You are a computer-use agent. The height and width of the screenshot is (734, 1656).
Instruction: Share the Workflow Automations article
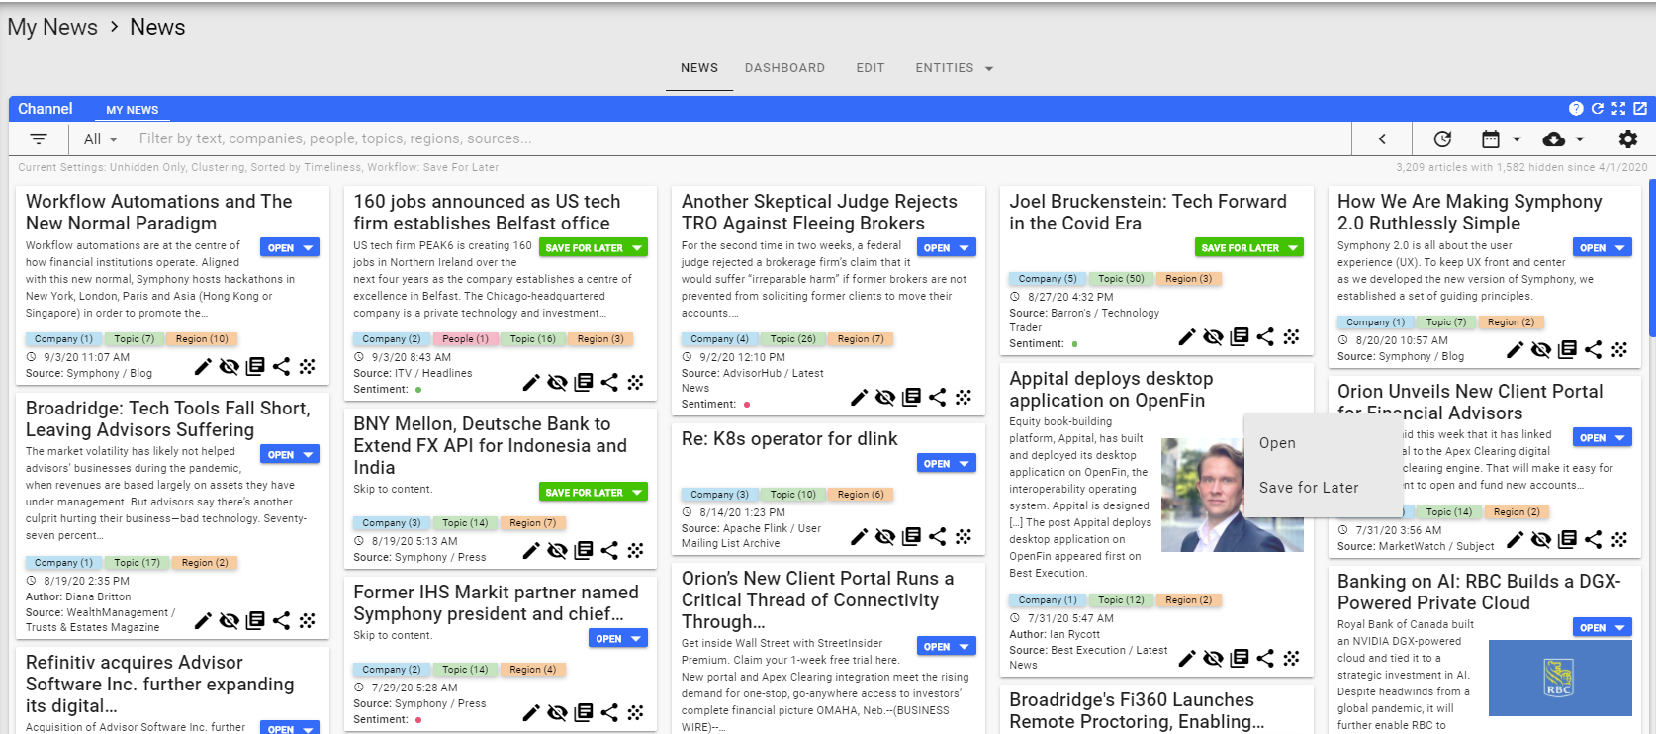pyautogui.click(x=281, y=367)
